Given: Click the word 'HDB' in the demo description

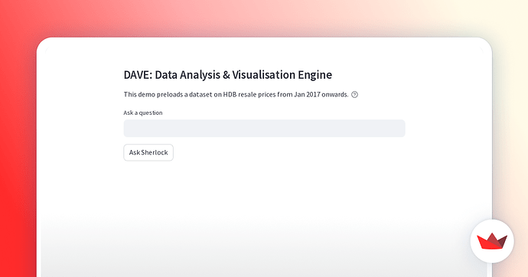Looking at the screenshot, I should coord(230,95).
